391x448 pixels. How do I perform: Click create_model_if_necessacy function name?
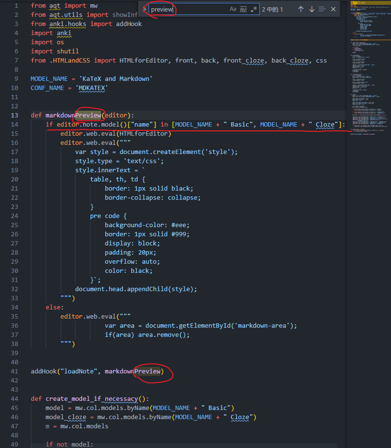[92, 398]
